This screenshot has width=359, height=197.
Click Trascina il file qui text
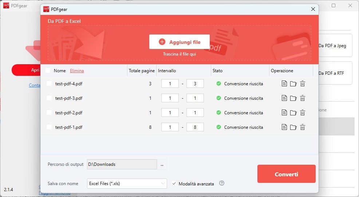click(x=179, y=54)
